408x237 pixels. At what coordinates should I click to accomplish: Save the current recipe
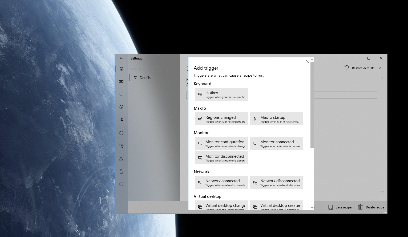(x=340, y=207)
